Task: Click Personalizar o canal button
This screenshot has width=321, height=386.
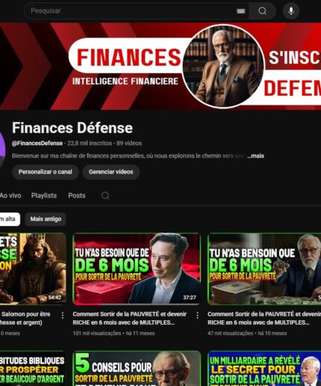Action: pos(46,172)
